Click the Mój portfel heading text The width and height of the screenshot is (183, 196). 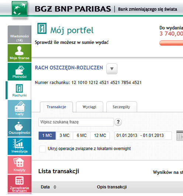(72, 30)
